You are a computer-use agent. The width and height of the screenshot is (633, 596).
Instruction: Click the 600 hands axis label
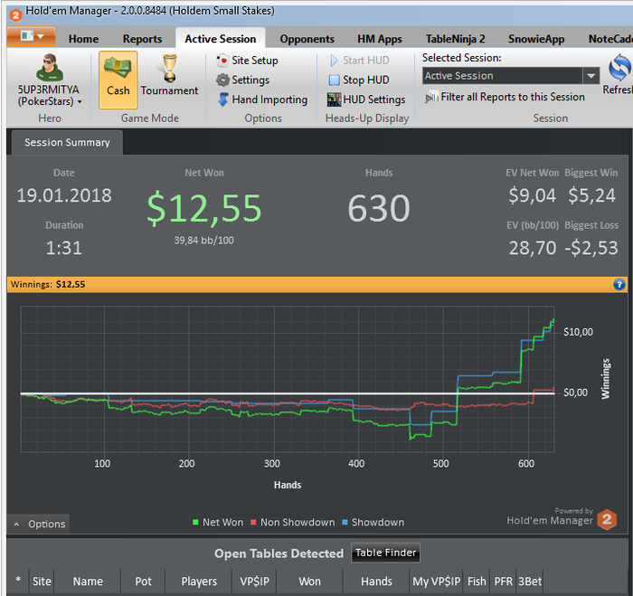pyautogui.click(x=526, y=464)
